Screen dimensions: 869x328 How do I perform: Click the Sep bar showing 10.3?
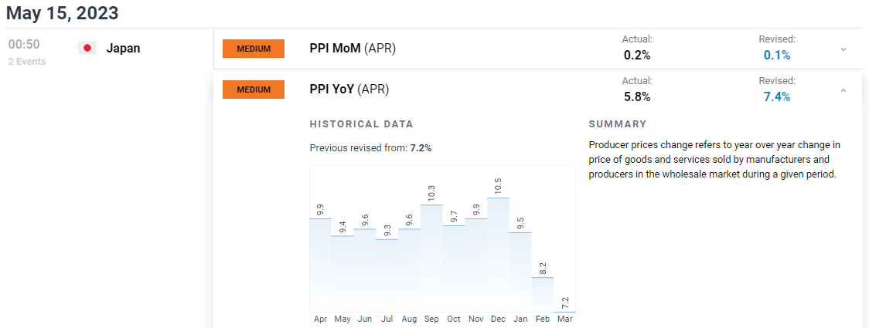[431, 259]
